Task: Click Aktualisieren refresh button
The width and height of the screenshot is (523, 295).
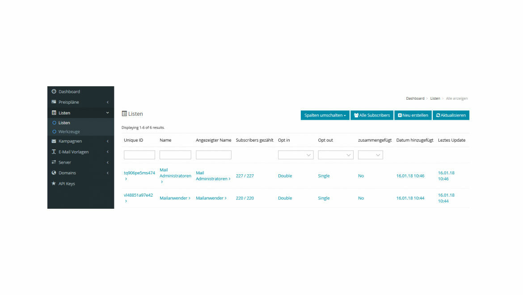Action: [451, 115]
